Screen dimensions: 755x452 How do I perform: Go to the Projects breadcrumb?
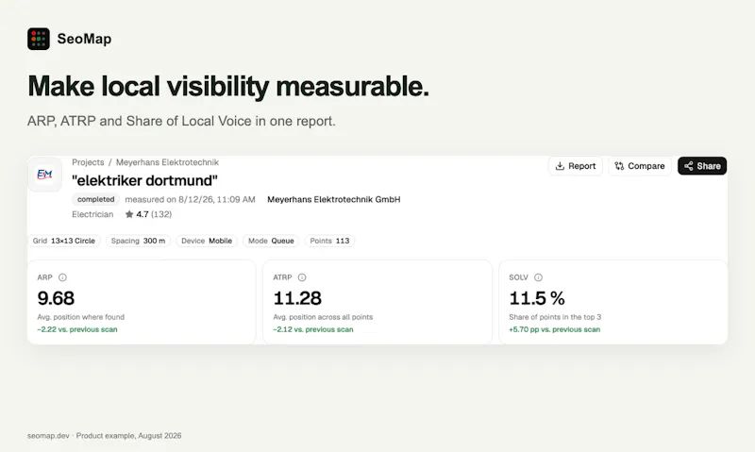pyautogui.click(x=88, y=162)
